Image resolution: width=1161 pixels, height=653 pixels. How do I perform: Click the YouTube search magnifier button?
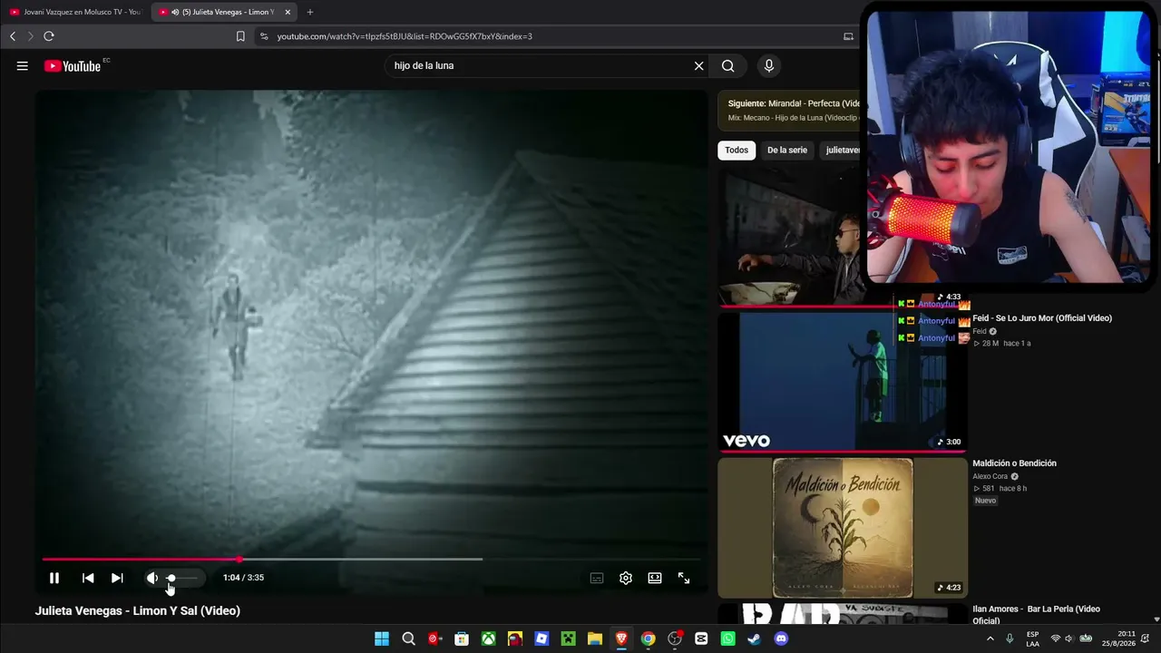pyautogui.click(x=727, y=66)
